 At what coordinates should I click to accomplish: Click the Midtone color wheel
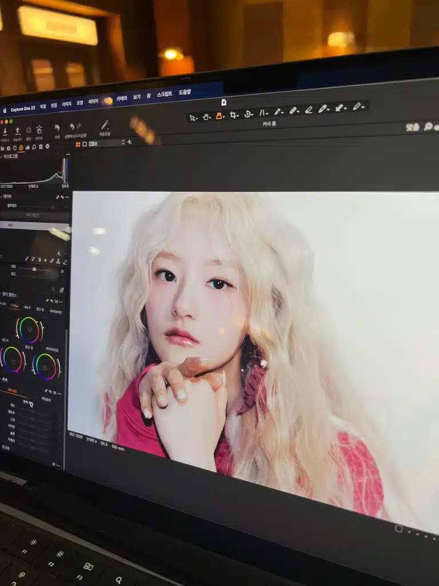(x=12, y=359)
